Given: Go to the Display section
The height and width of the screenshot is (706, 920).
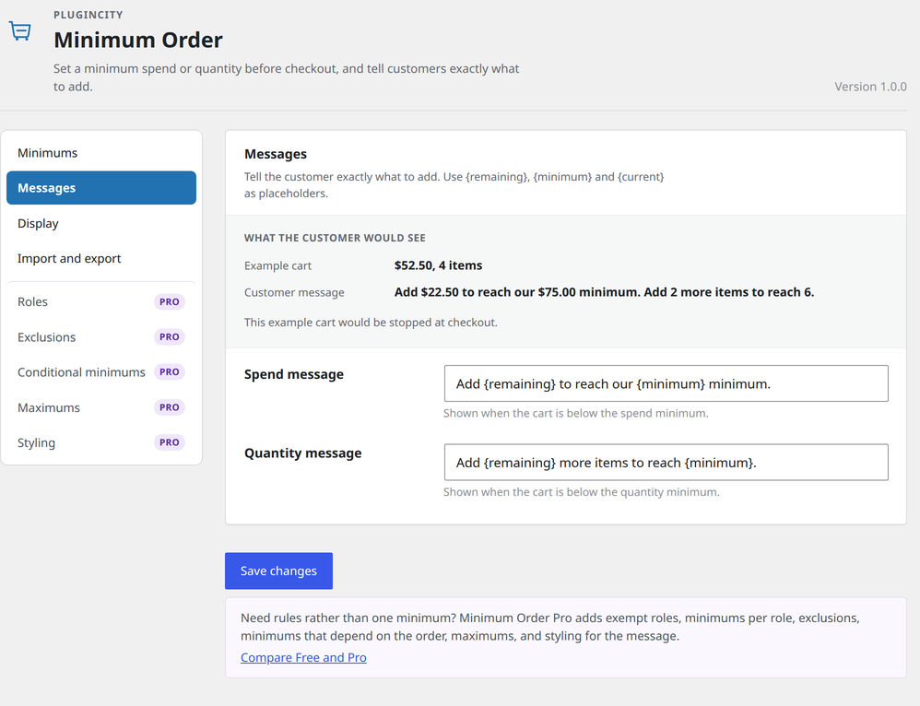Looking at the screenshot, I should coord(100,223).
